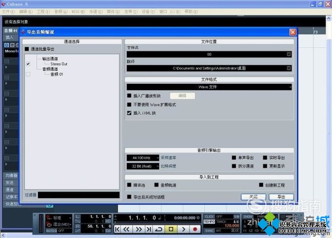The height and width of the screenshot is (238, 332).
Task: Open the MIDI menu
Action: 78,11
